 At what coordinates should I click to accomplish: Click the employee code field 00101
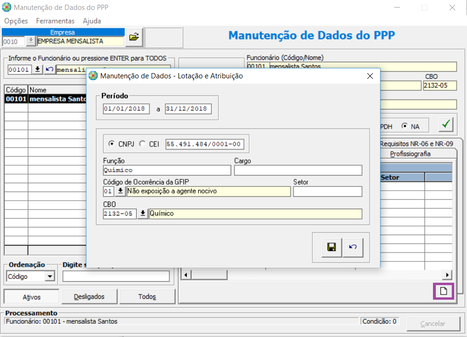[20, 69]
